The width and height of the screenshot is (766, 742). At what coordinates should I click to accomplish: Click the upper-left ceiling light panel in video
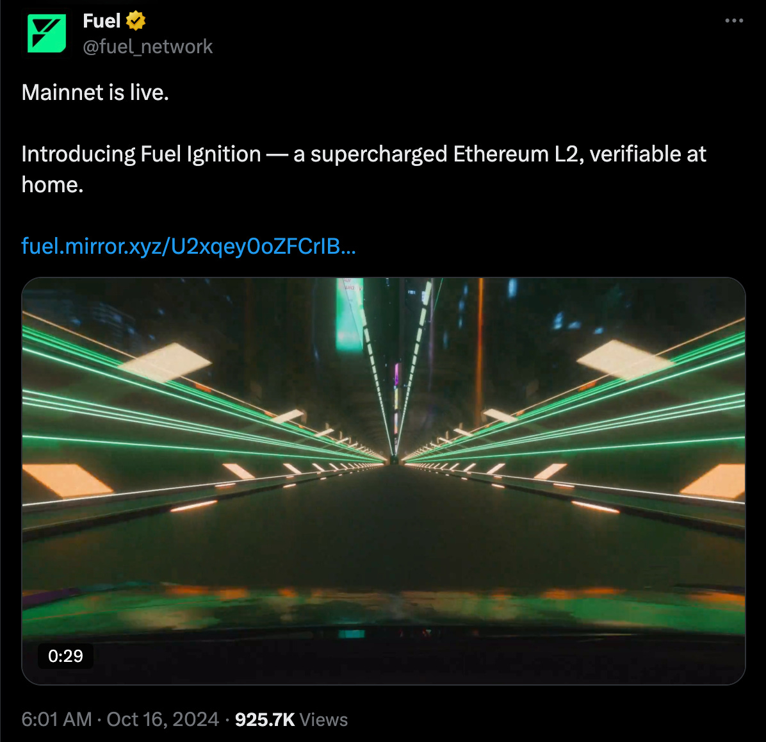tap(166, 362)
